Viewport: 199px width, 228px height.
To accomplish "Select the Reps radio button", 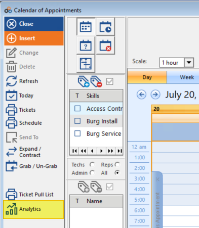I will [x=117, y=164].
